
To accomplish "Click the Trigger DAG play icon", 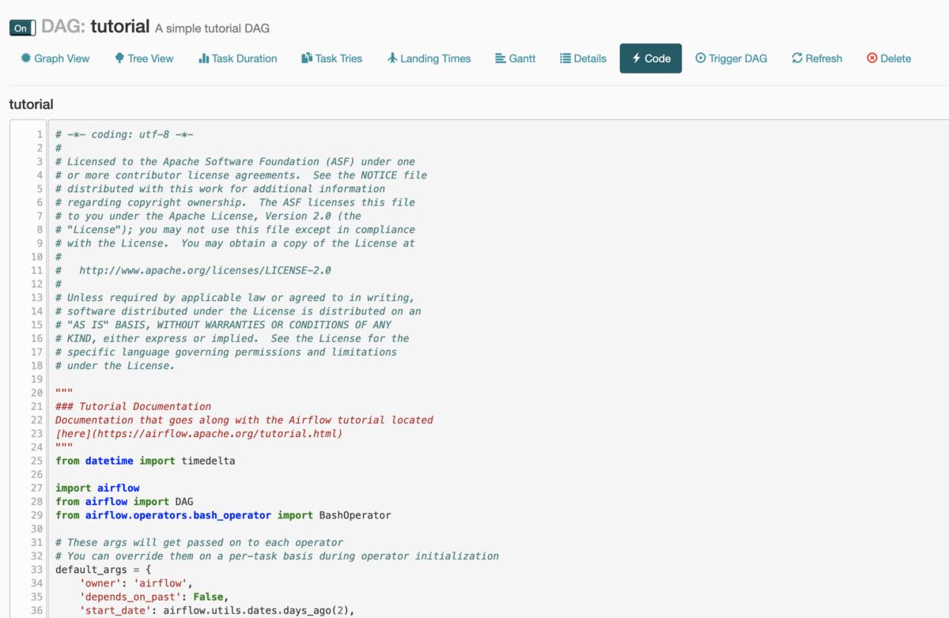I will point(701,58).
